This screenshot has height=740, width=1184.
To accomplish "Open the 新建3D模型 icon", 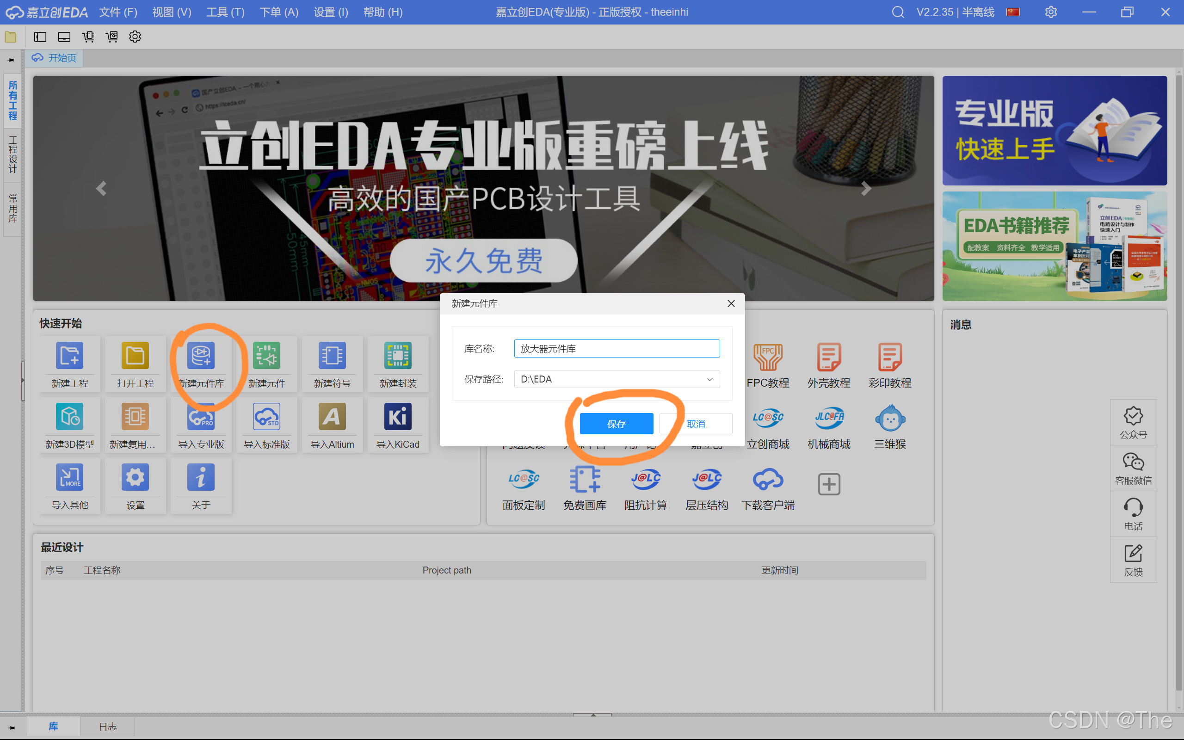I will click(x=69, y=417).
